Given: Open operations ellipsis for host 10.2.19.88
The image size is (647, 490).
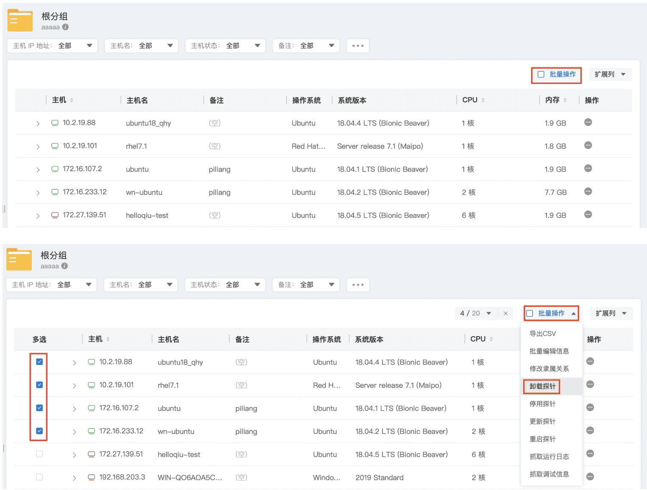Looking at the screenshot, I should tap(588, 122).
